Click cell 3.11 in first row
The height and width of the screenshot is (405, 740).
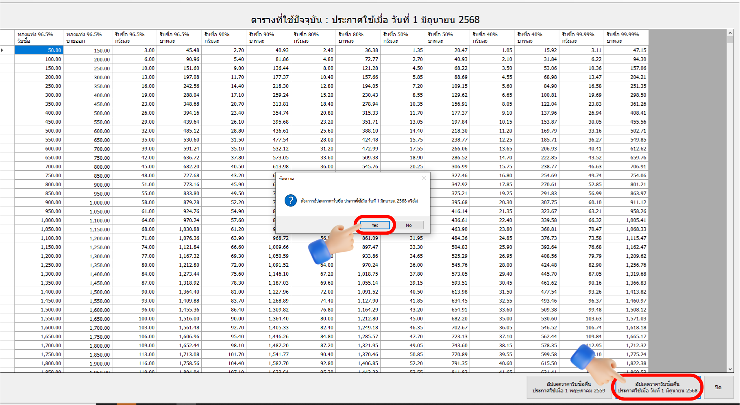click(582, 50)
